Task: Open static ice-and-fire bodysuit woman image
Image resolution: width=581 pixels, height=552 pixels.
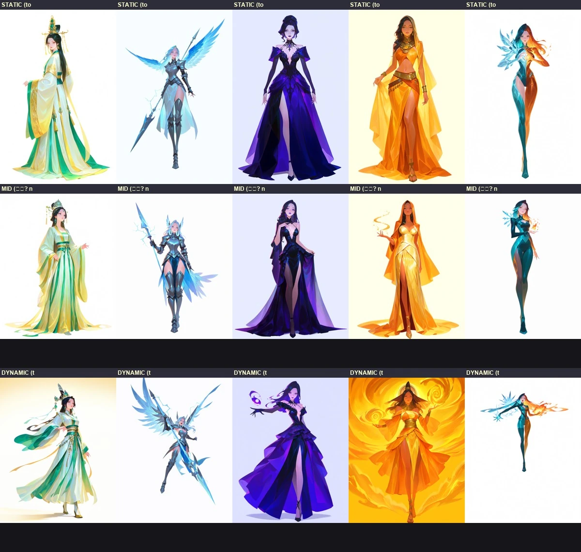Action: [x=523, y=97]
